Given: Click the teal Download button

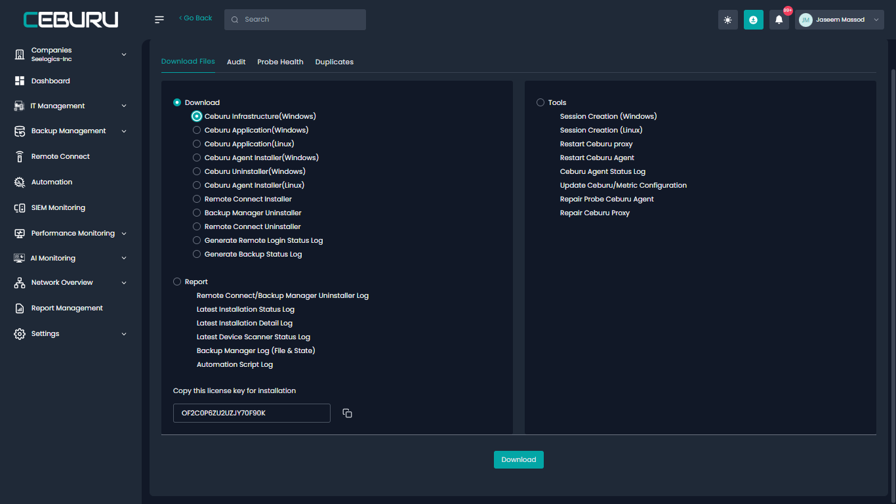Looking at the screenshot, I should click(519, 459).
